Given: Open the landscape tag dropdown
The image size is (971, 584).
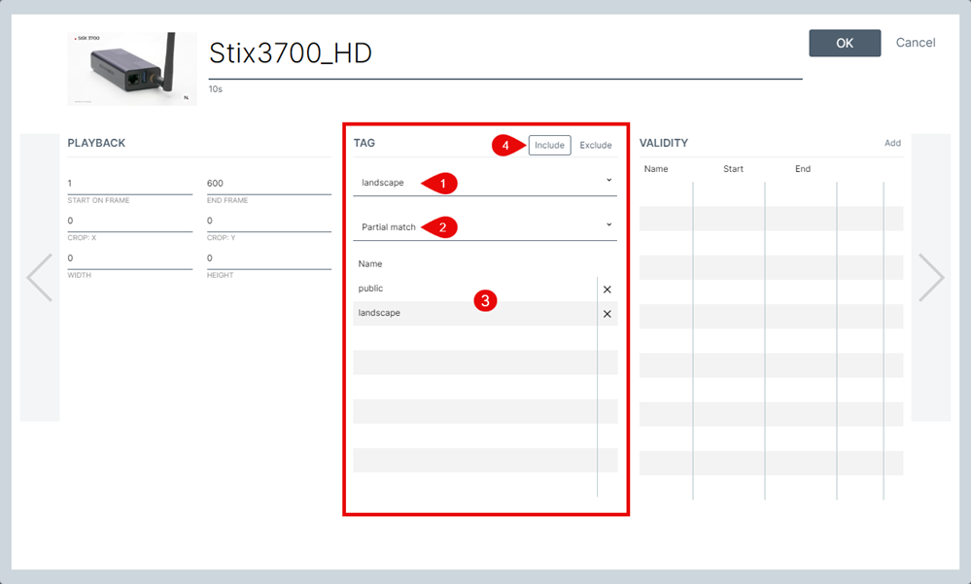Looking at the screenshot, I should [x=485, y=182].
